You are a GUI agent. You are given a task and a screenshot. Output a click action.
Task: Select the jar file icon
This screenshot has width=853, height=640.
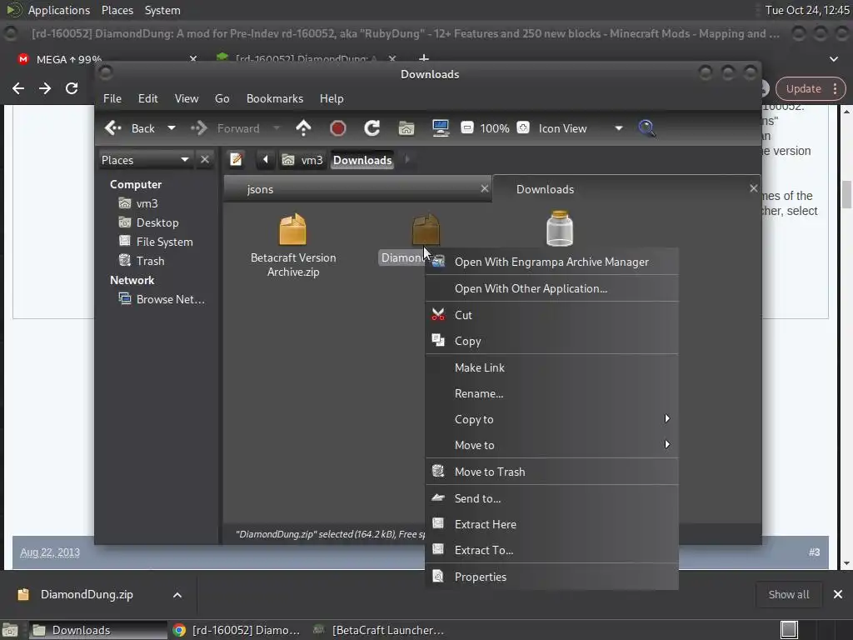(559, 228)
